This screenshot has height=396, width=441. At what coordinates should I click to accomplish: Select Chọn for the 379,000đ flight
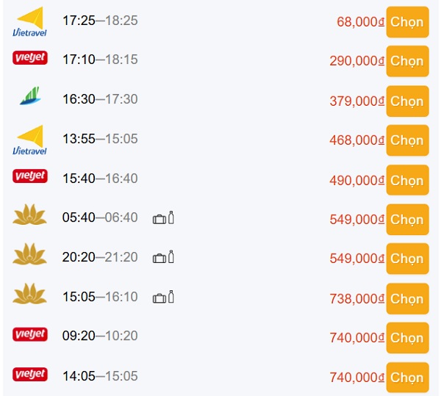pyautogui.click(x=407, y=101)
